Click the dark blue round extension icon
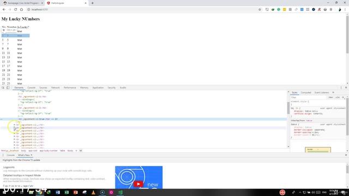Image resolution: width=349 pixels, height=196 pixels. click(x=314, y=10)
